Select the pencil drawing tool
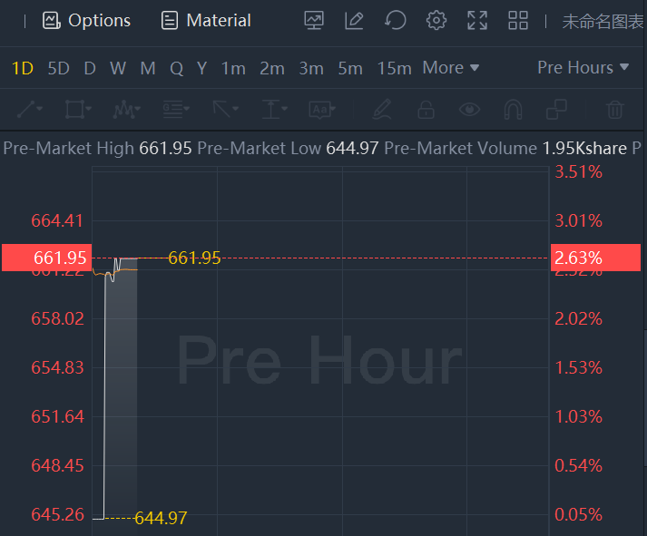 point(383,110)
